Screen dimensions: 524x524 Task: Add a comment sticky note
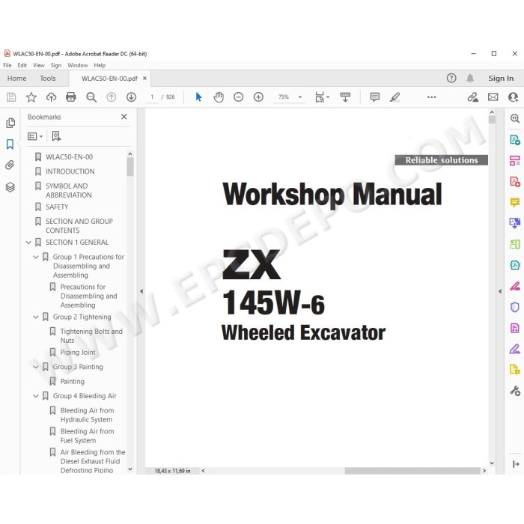click(374, 97)
